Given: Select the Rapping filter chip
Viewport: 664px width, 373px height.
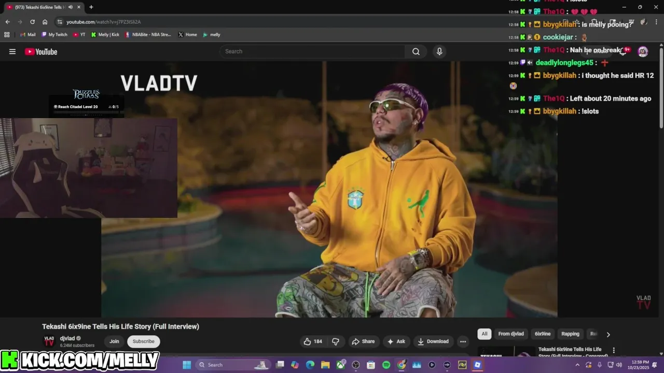Looking at the screenshot, I should tap(570, 334).
